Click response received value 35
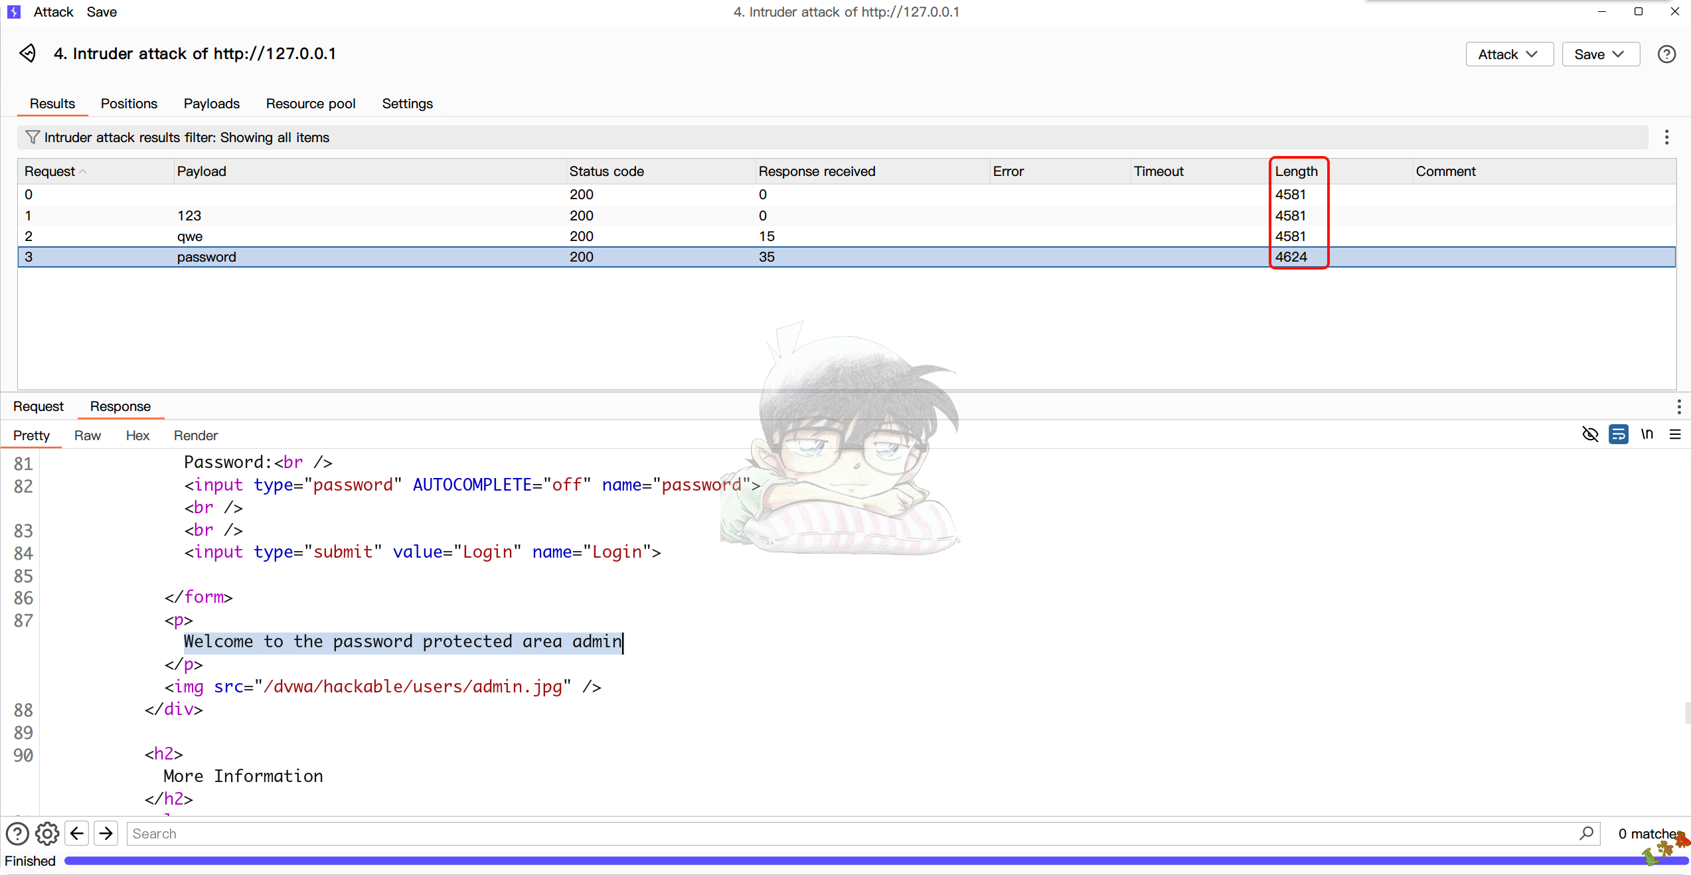 tap(767, 257)
